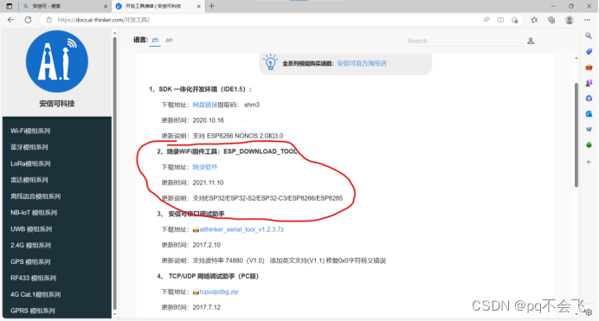Close the 安信可 - 搜索 tab

106,6
